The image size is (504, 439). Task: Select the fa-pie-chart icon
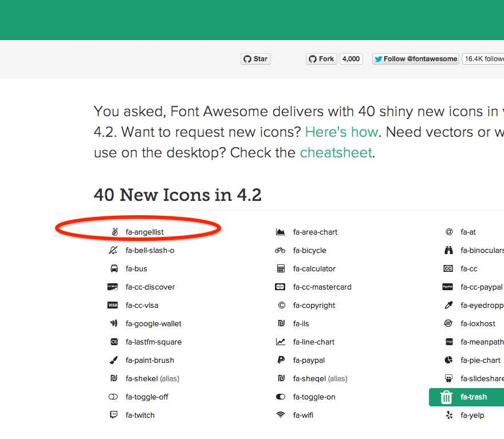tap(448, 360)
